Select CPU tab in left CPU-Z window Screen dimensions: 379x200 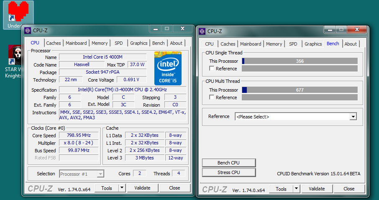pos(35,43)
